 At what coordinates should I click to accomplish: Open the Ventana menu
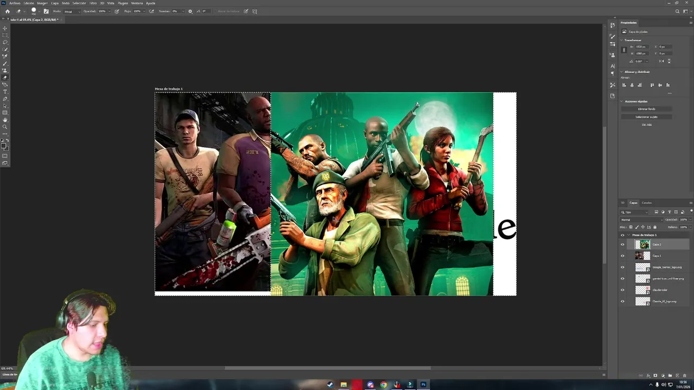137,3
